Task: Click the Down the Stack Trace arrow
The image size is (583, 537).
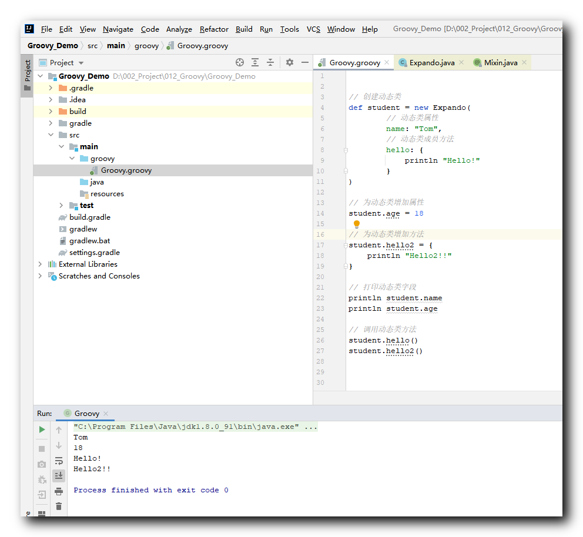Action: [59, 445]
